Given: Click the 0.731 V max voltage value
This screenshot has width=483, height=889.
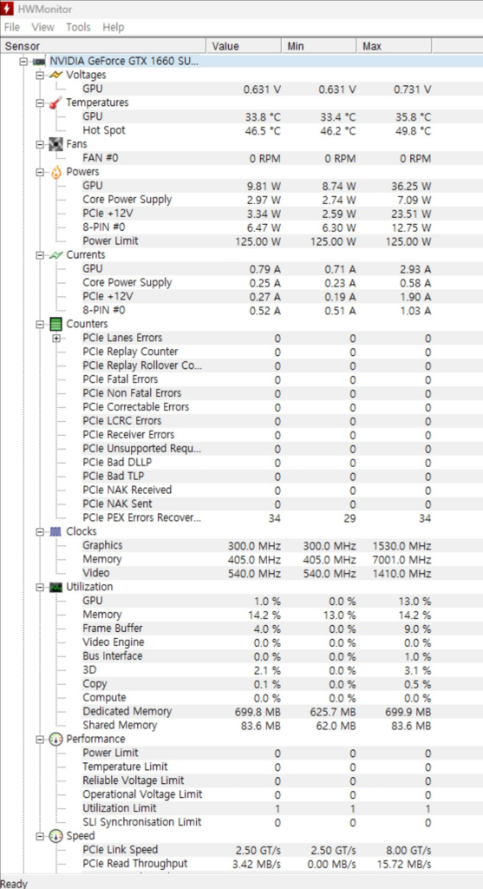Looking at the screenshot, I should [412, 89].
